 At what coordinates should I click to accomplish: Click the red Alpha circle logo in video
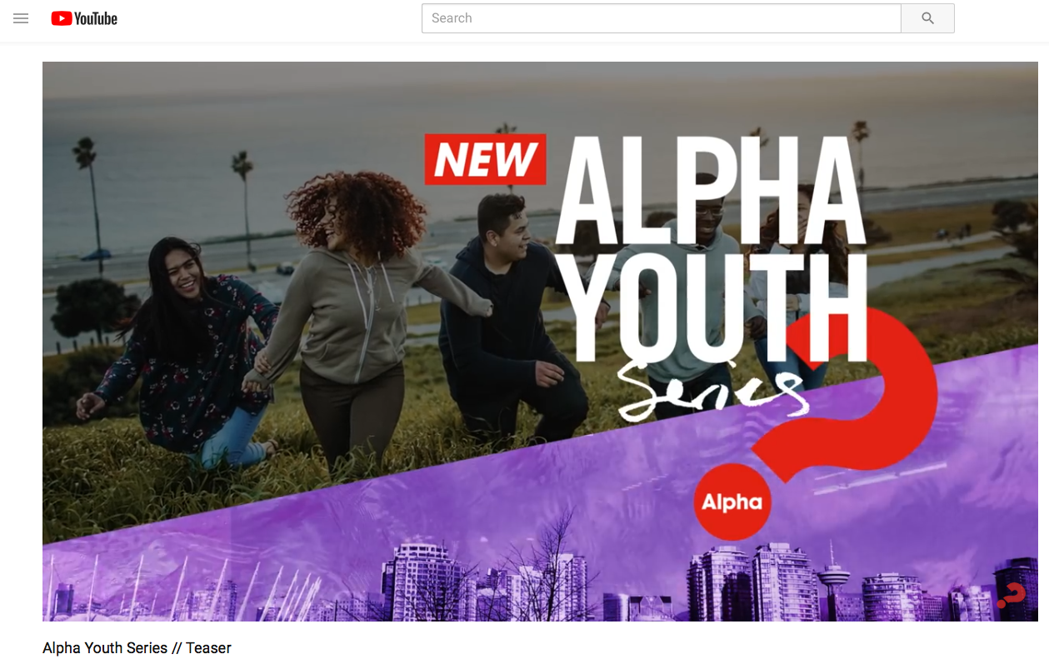coord(732,502)
